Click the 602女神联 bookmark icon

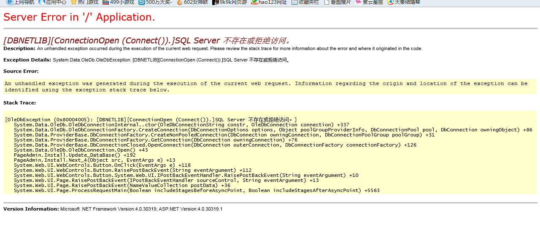tap(180, 2)
